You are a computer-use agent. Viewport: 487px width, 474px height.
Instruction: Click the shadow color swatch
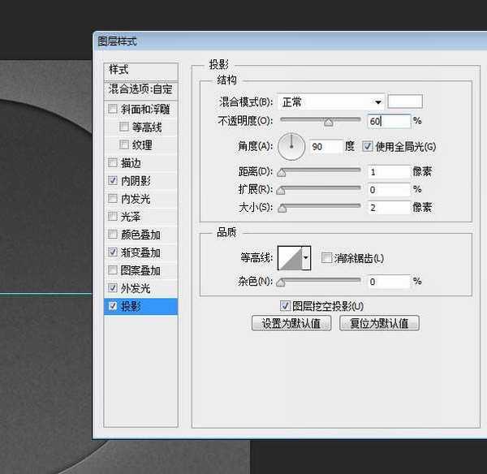point(405,102)
